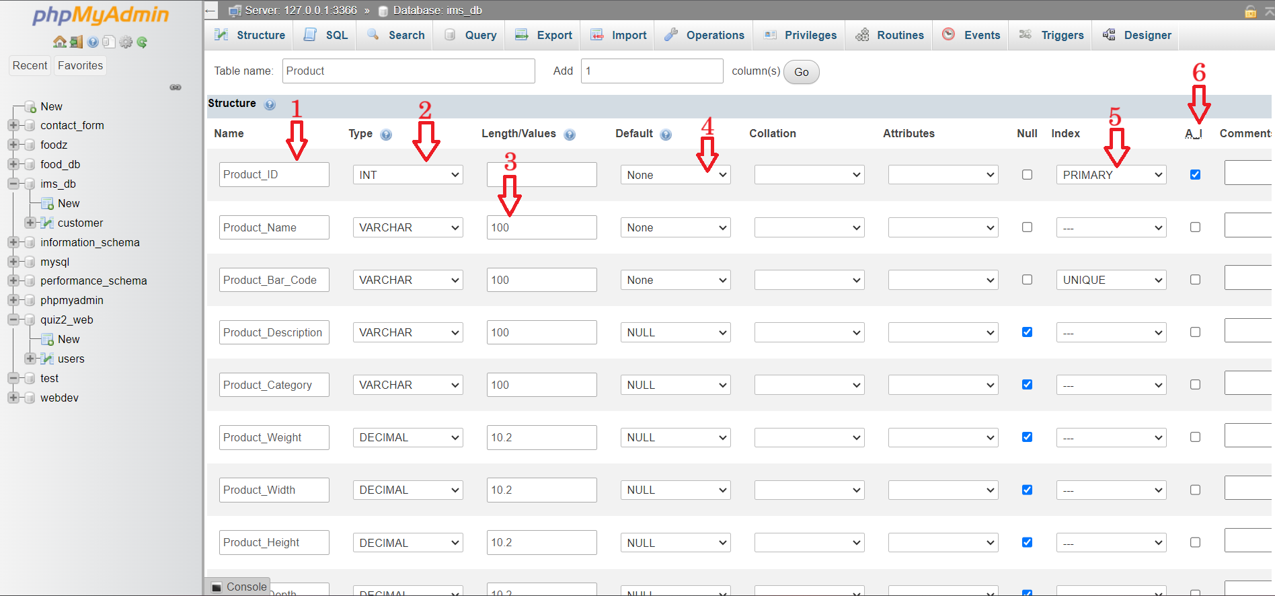Viewport: 1275px width, 596px height.
Task: Open navigation panel settings gear icon
Action: (126, 42)
